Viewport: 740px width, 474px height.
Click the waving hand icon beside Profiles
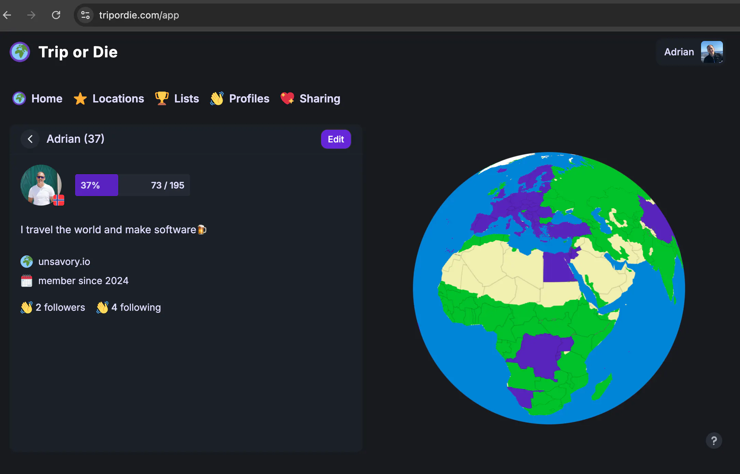217,98
